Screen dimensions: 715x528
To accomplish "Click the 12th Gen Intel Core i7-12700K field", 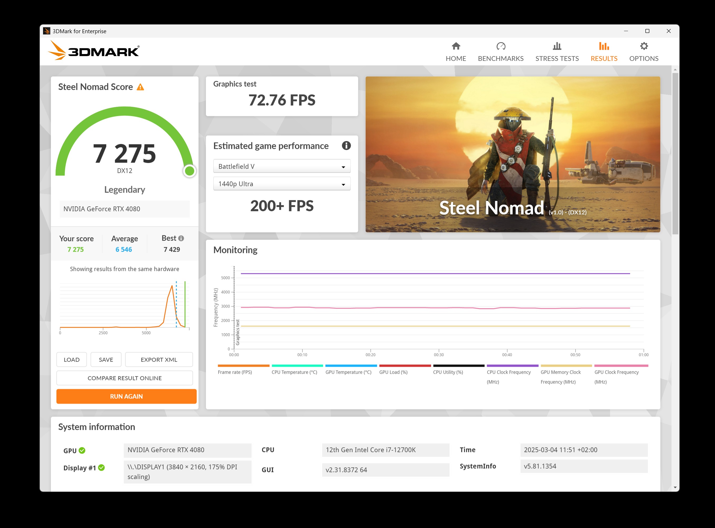I will coord(385,450).
